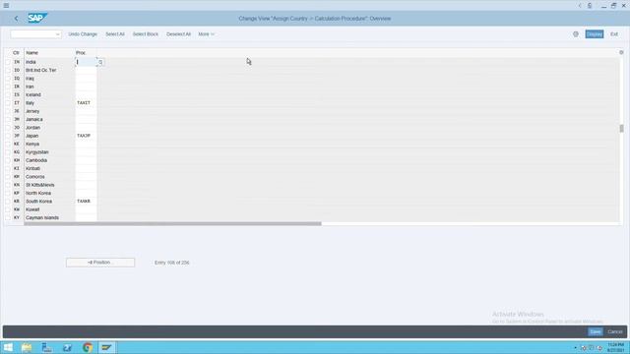Screen dimensions: 630x354
Task: Click the Cayman Islands row name
Action: [x=42, y=217]
